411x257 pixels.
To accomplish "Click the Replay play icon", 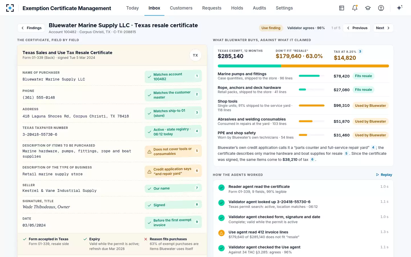I will pos(378,175).
